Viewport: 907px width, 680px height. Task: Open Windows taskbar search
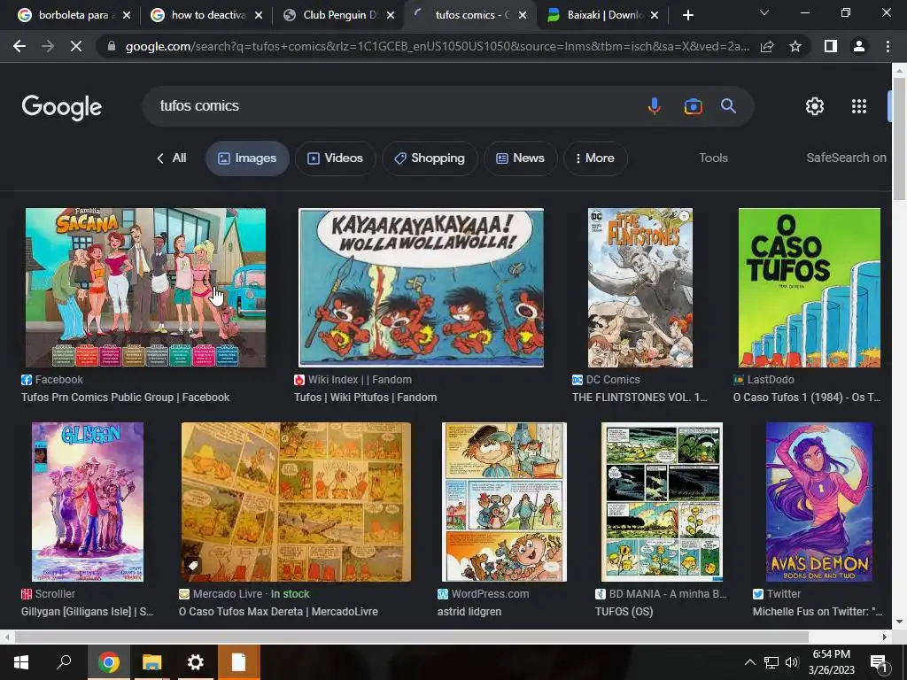coord(64,662)
